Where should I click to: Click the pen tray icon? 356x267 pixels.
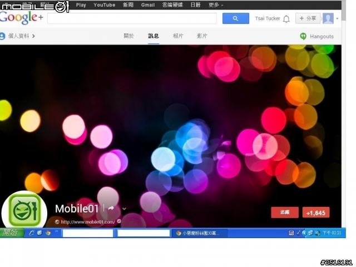[299, 233]
